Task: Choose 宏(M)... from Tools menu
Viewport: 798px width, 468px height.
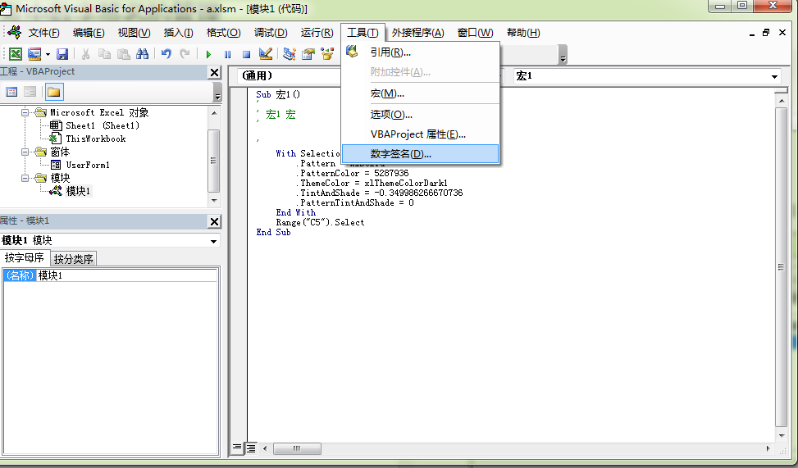Action: click(421, 93)
